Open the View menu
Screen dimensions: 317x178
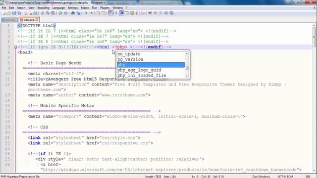[x=31, y=8]
